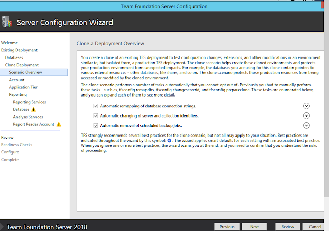Open the Account step

16,80
